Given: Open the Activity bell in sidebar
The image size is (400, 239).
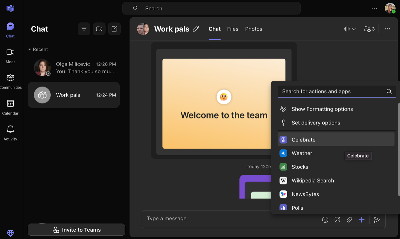Looking at the screenshot, I should coord(10,132).
